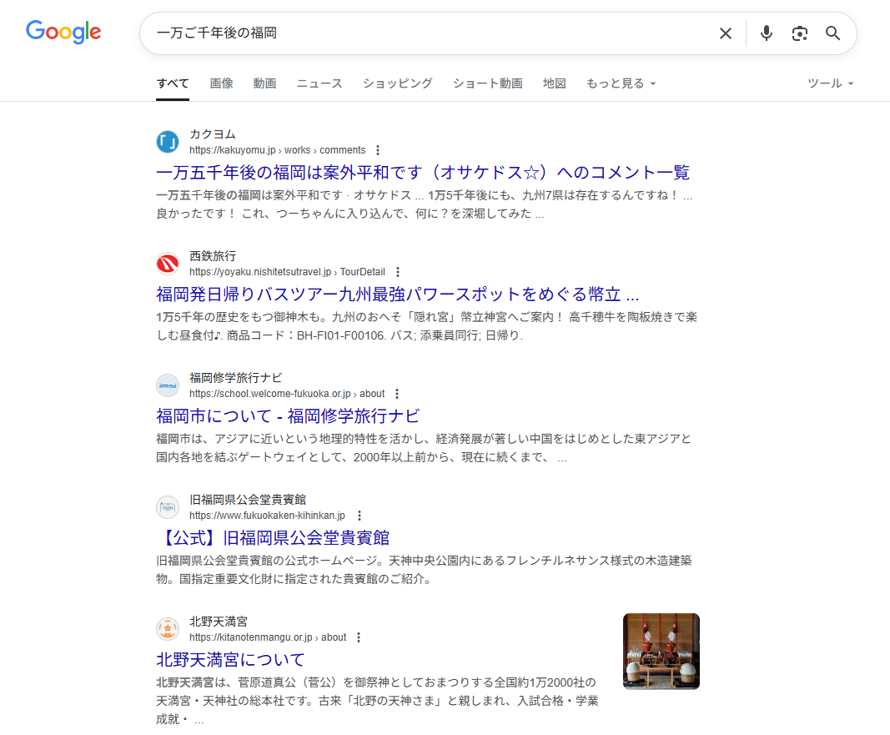
Task: Open three-dot menu for 旧福岡県公会堂貴賓館 result
Action: click(x=360, y=516)
